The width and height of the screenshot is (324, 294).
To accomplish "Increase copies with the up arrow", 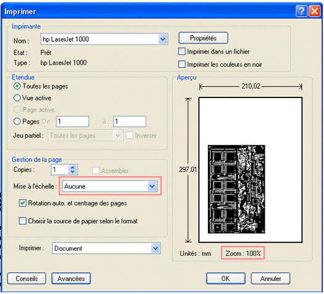I will tap(73, 167).
